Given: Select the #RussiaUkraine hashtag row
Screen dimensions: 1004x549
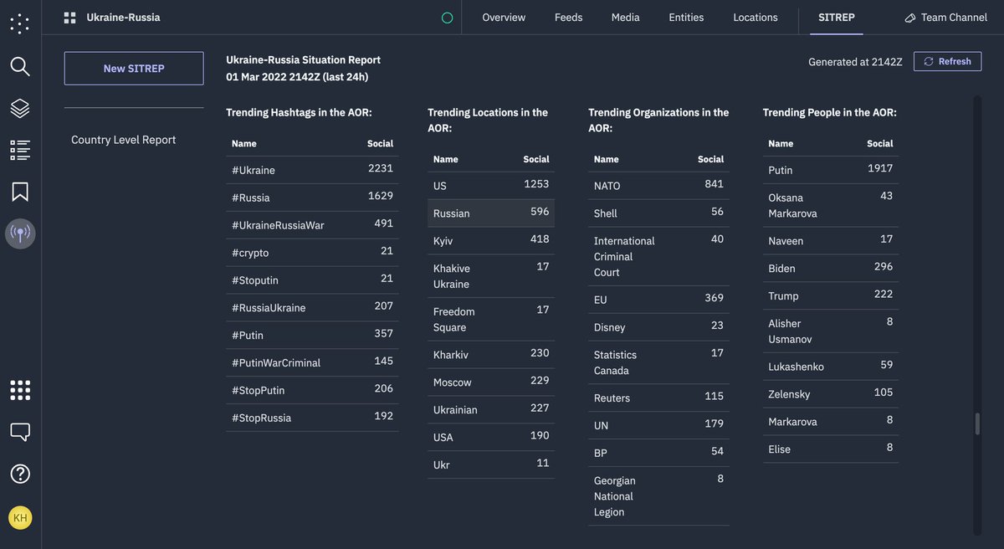Looking at the screenshot, I should [312, 308].
